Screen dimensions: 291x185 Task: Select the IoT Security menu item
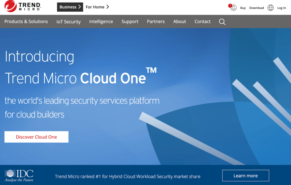(68, 22)
